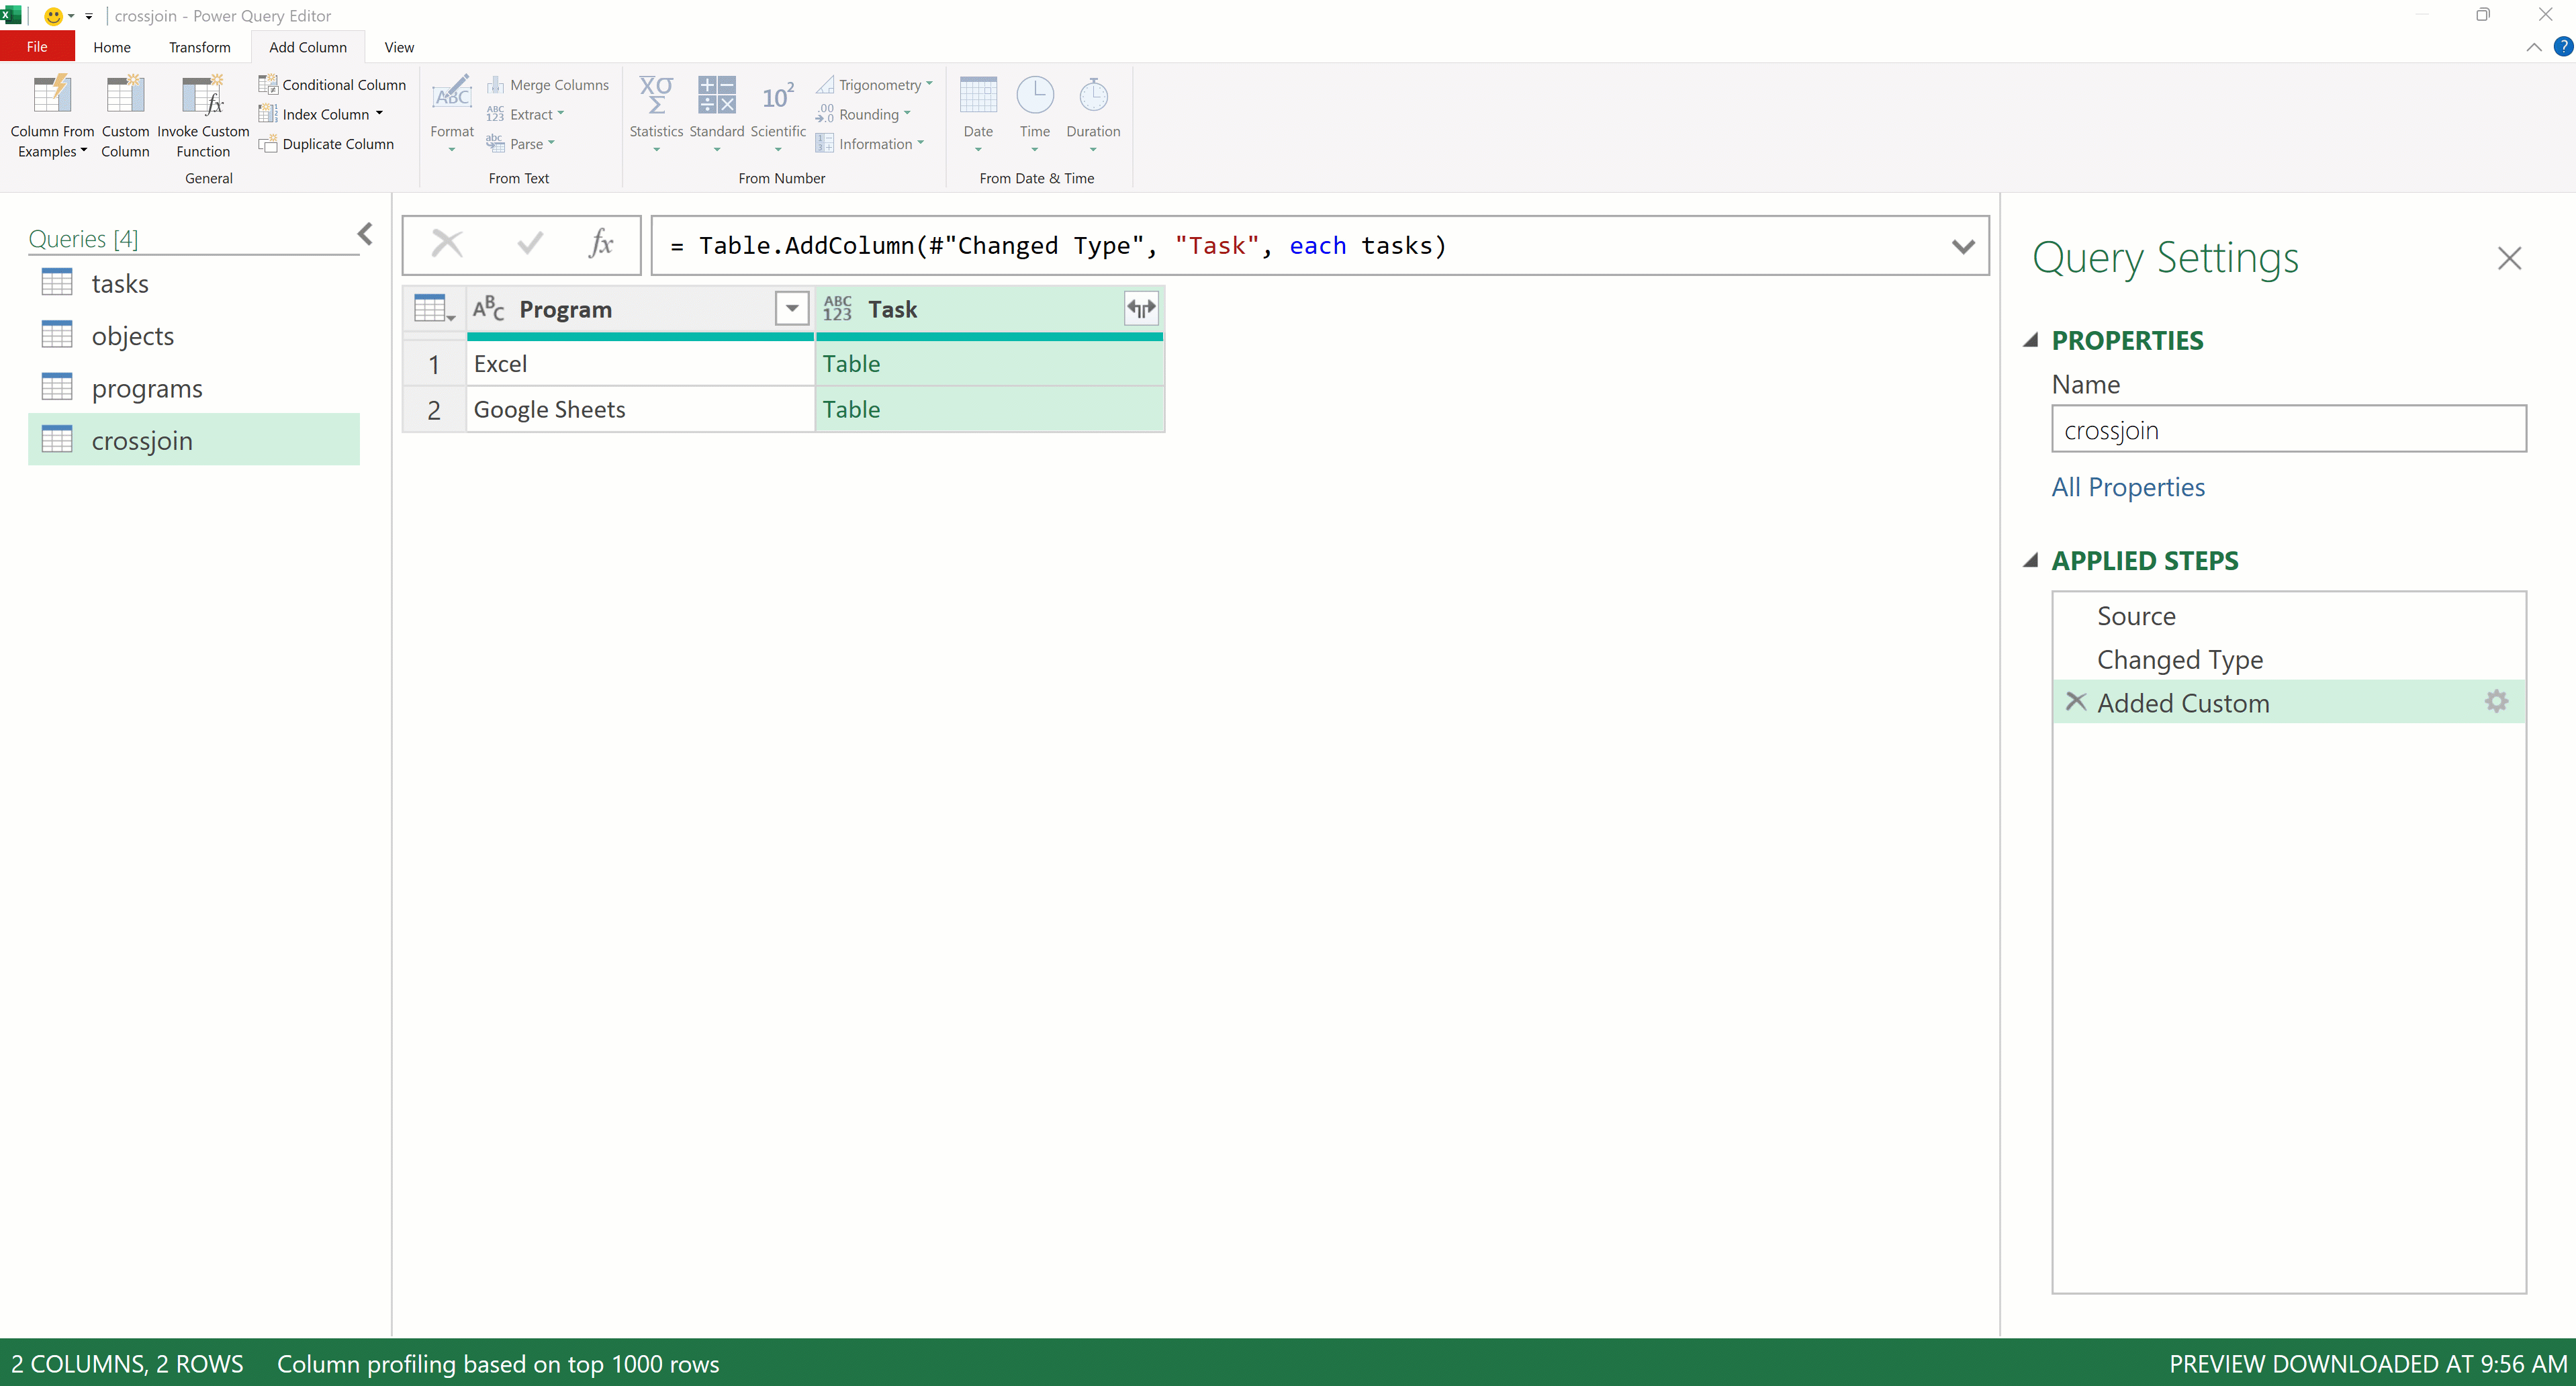Screen dimensions: 2576x1386
Task: Expand the Task column nested tables
Action: 1141,308
